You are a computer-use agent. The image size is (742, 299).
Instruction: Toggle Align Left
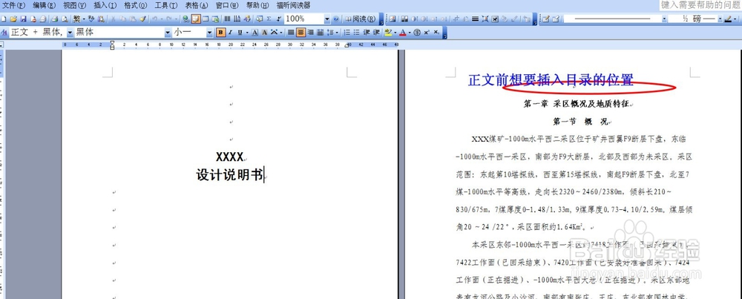(x=291, y=32)
